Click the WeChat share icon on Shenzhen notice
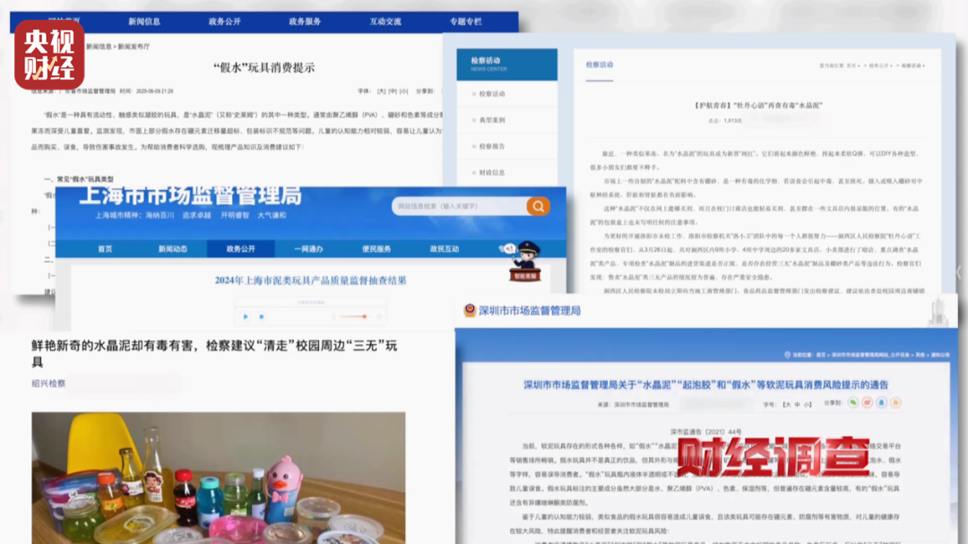This screenshot has width=968, height=544. click(854, 402)
